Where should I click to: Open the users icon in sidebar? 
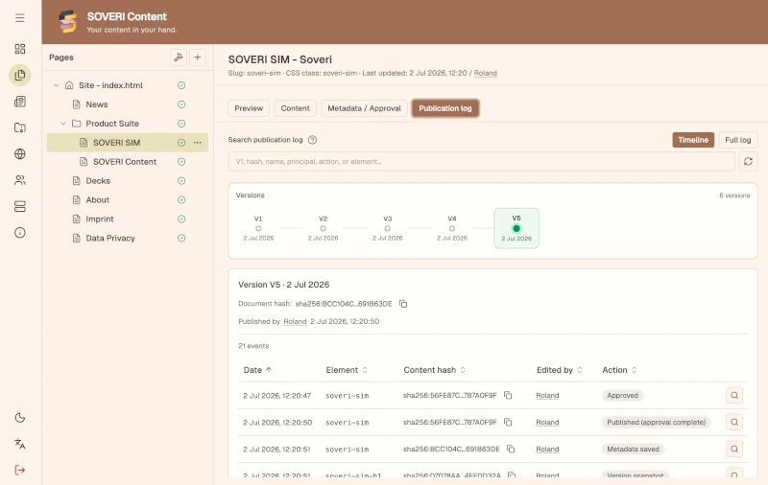pos(19,180)
